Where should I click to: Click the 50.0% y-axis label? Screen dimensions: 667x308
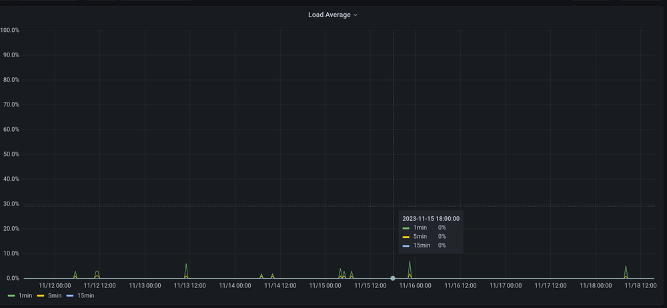(11, 154)
